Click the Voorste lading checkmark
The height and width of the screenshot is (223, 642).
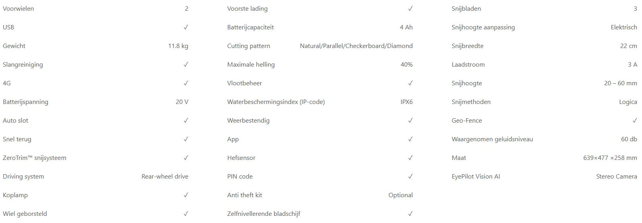click(x=410, y=9)
